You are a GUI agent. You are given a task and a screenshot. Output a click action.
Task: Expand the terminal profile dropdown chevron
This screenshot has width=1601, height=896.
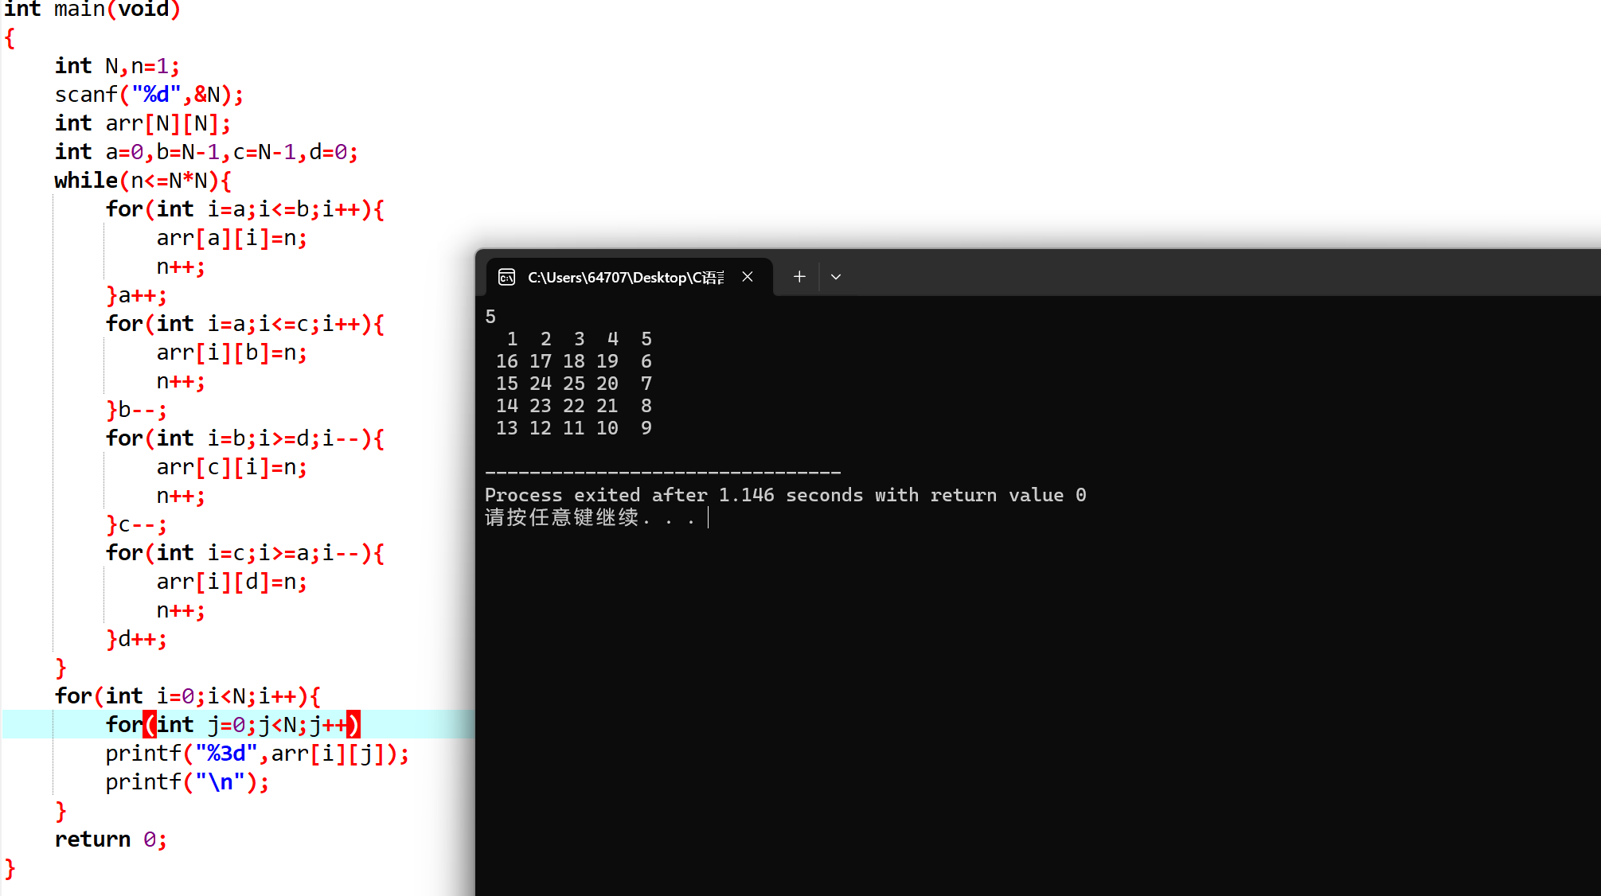(x=836, y=277)
